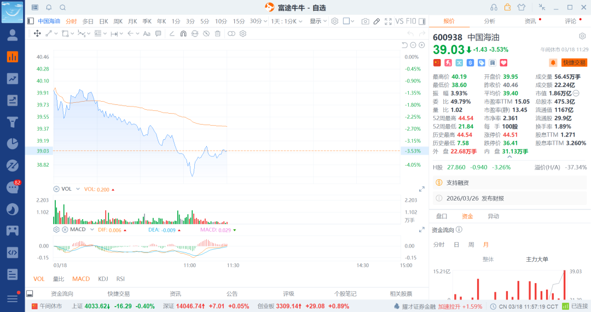Click the 已连接 connection status indicator
The width and height of the screenshot is (591, 312).
(x=575, y=307)
